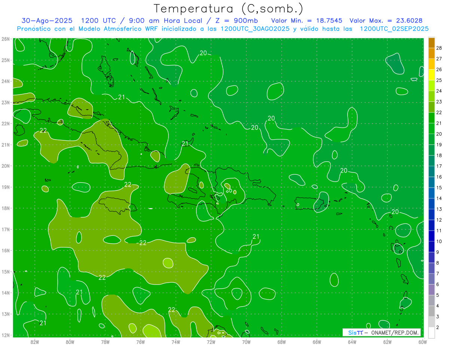Click the 68W longitude axis label

coord(281,342)
